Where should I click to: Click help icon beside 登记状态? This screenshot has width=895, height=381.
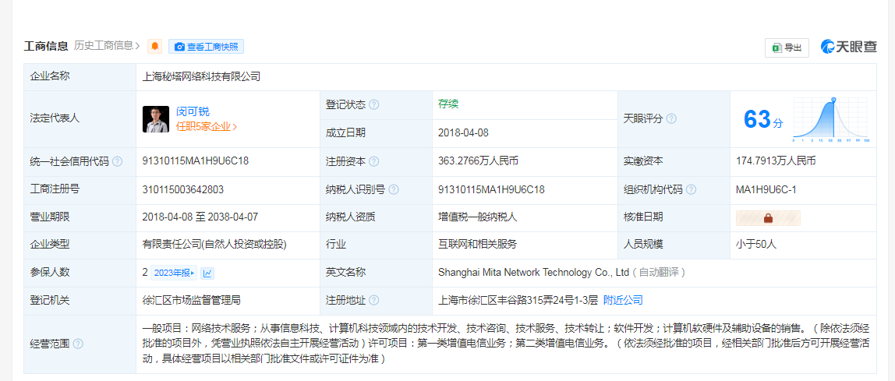pyautogui.click(x=374, y=104)
